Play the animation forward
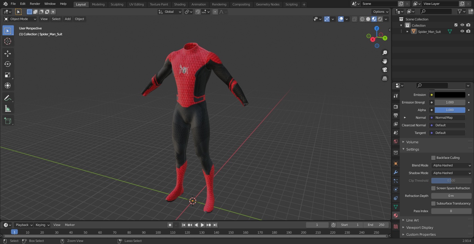The image size is (474, 244). coord(202,225)
